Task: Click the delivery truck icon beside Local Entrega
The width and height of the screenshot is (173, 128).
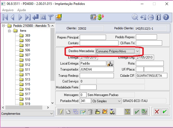Action: point(110,63)
